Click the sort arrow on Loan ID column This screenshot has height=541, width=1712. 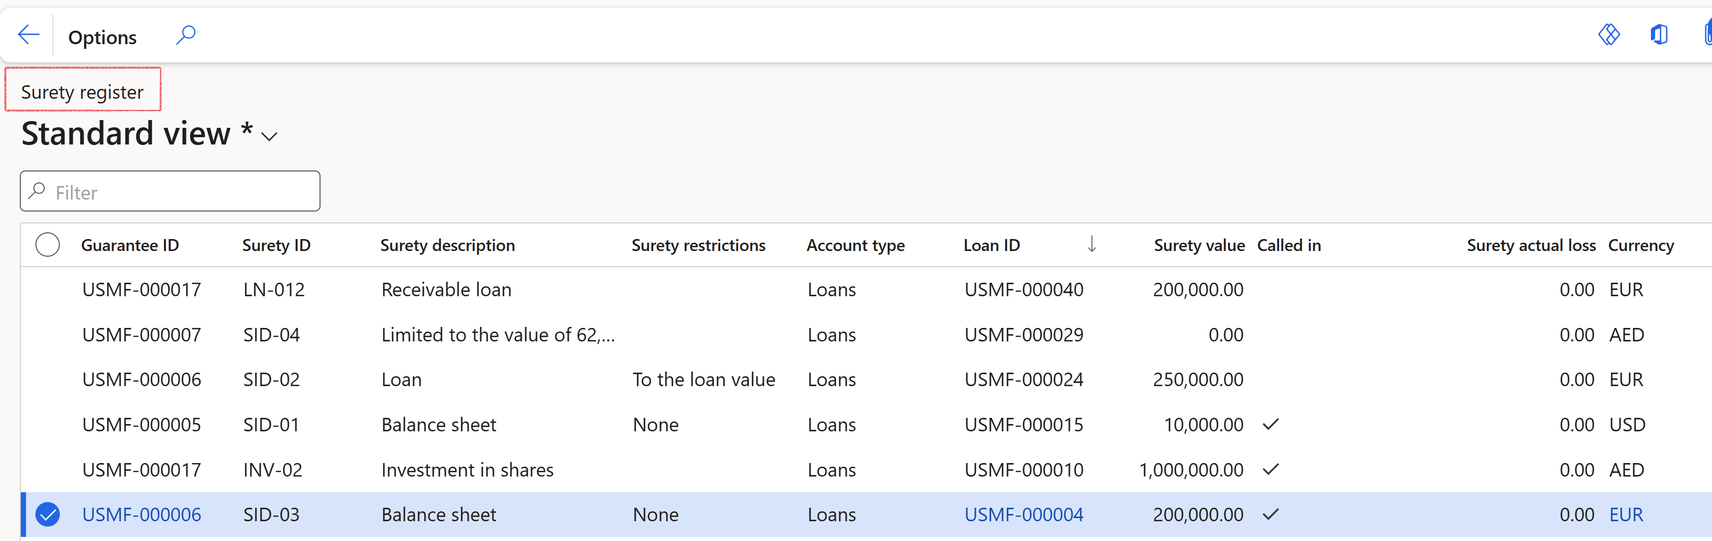[1091, 245]
